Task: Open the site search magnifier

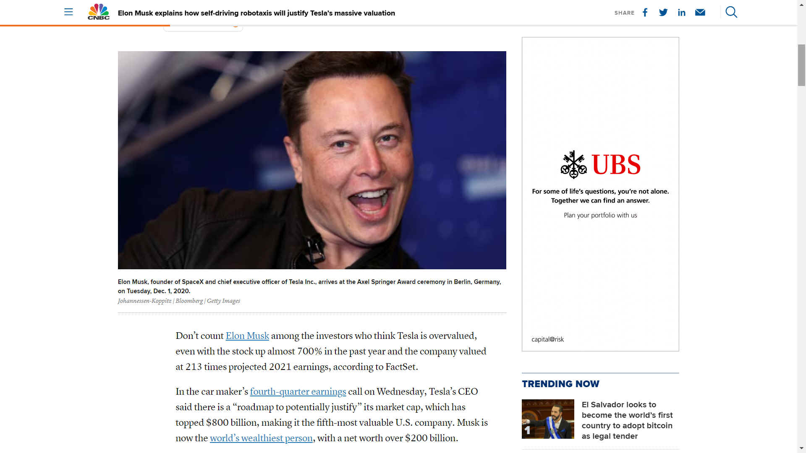Action: (x=731, y=12)
